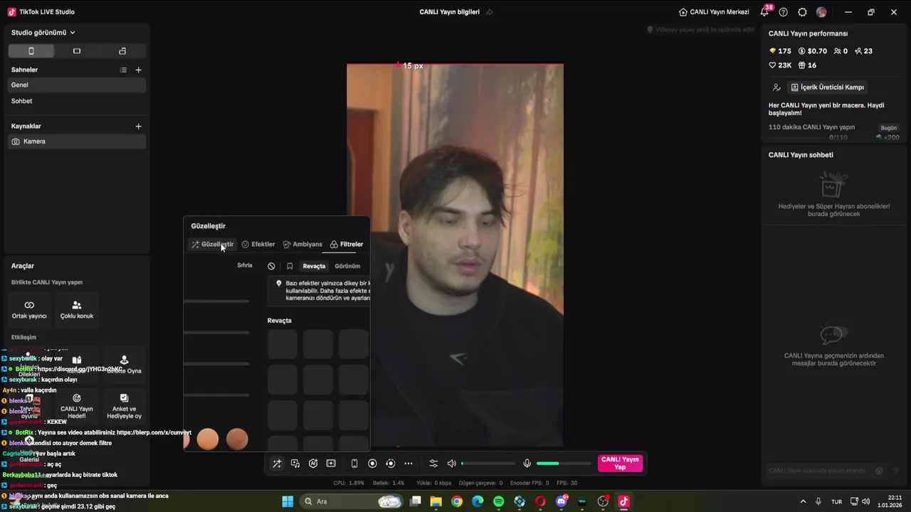Select the landscape layout icon

77,51
